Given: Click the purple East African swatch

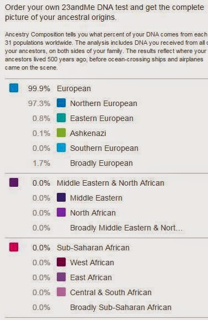Looking at the screenshot, I should point(61,277).
